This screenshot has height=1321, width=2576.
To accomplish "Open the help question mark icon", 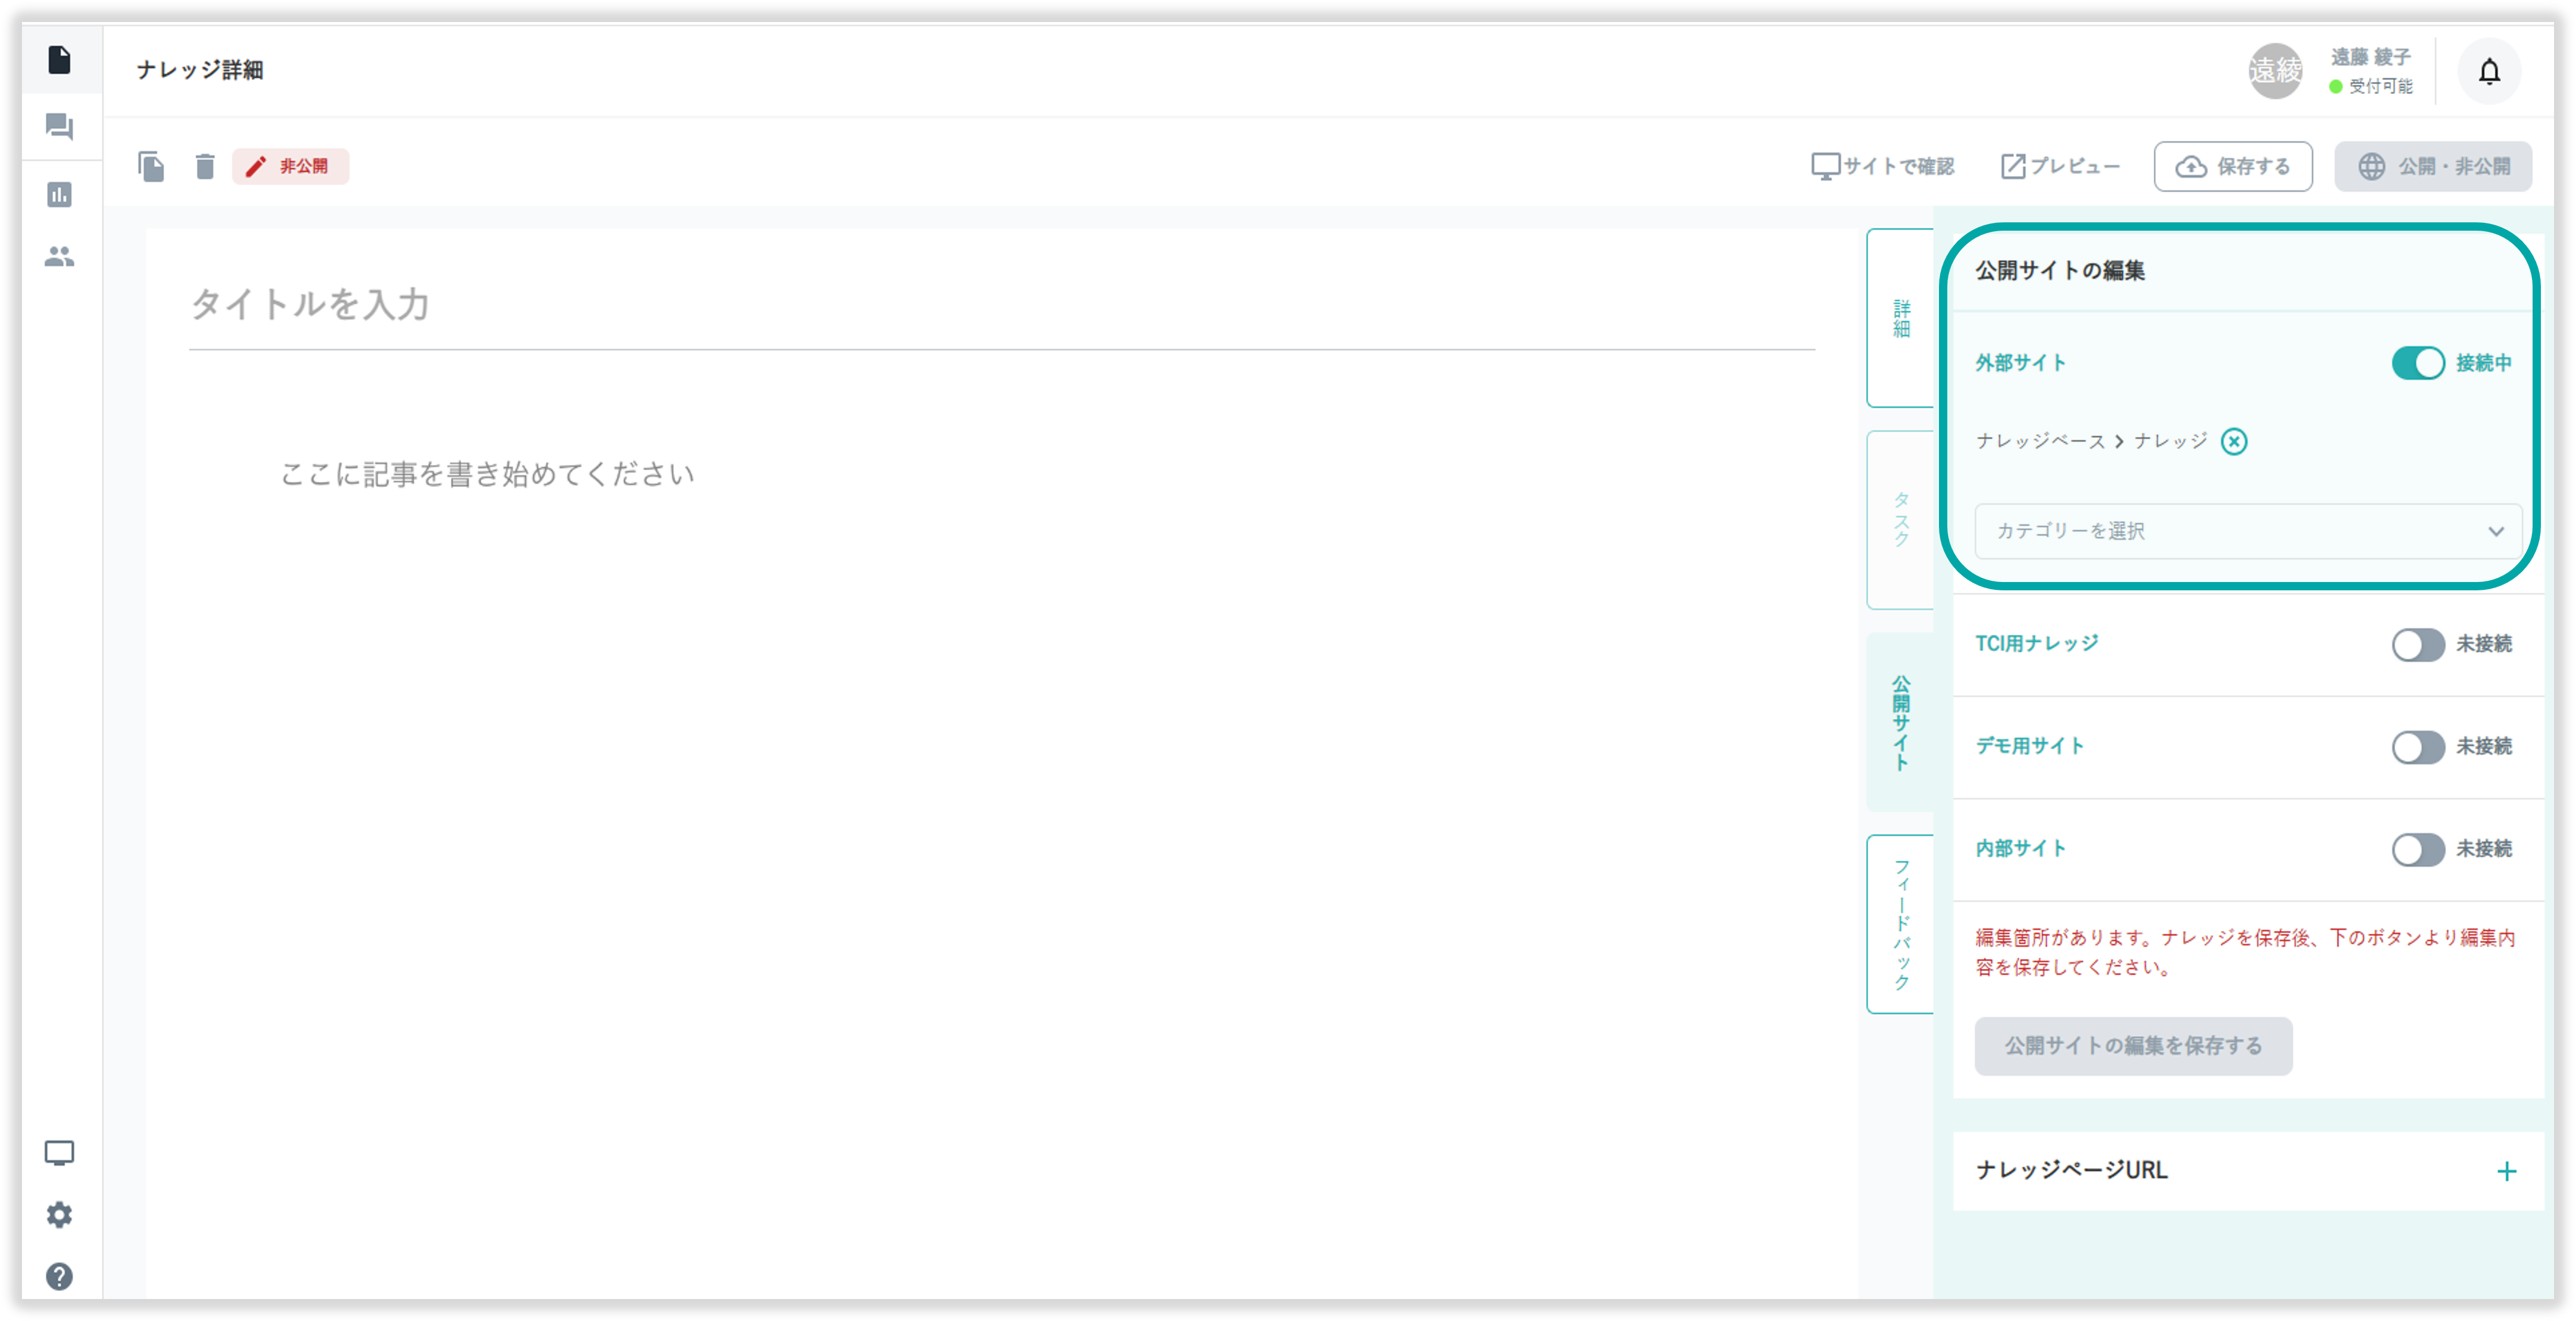I will point(59,1276).
